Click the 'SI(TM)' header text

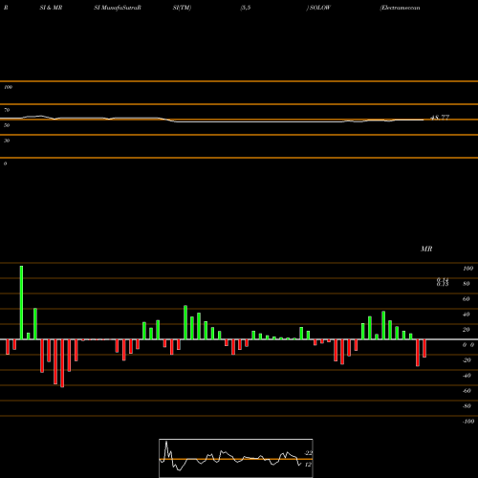coord(182,8)
